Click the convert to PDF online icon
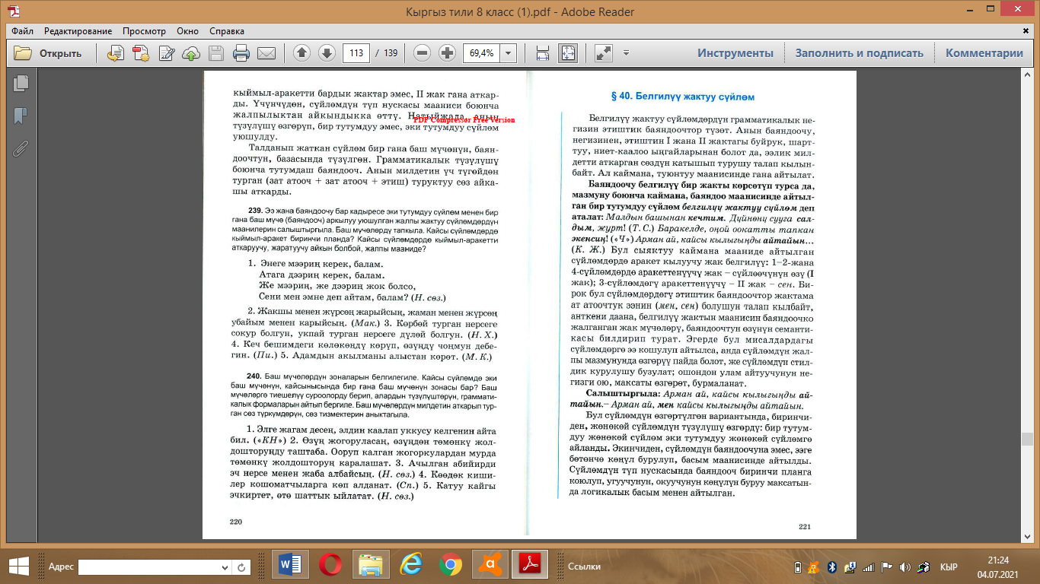 [116, 53]
